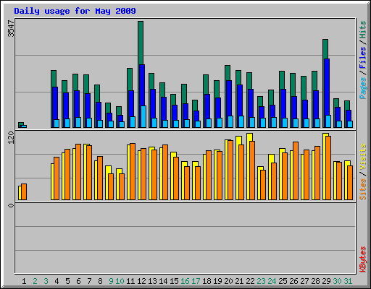Screen dimensions: 371x289
Task: Select day 4 on the x-axis
Action: tap(57, 281)
